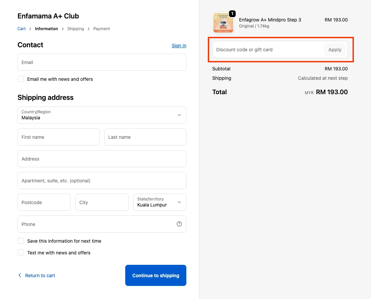Click the Apartment, suite, etc. field

click(102, 180)
